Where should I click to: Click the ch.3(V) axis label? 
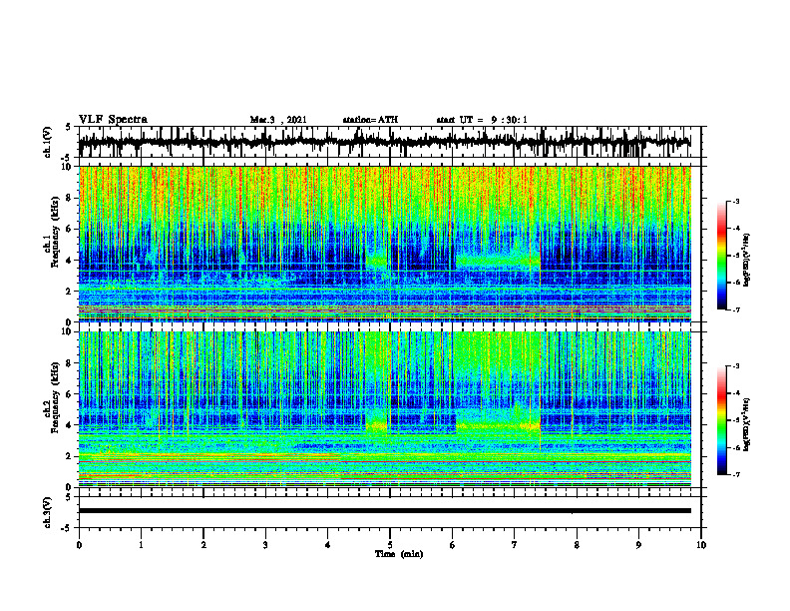(48, 512)
